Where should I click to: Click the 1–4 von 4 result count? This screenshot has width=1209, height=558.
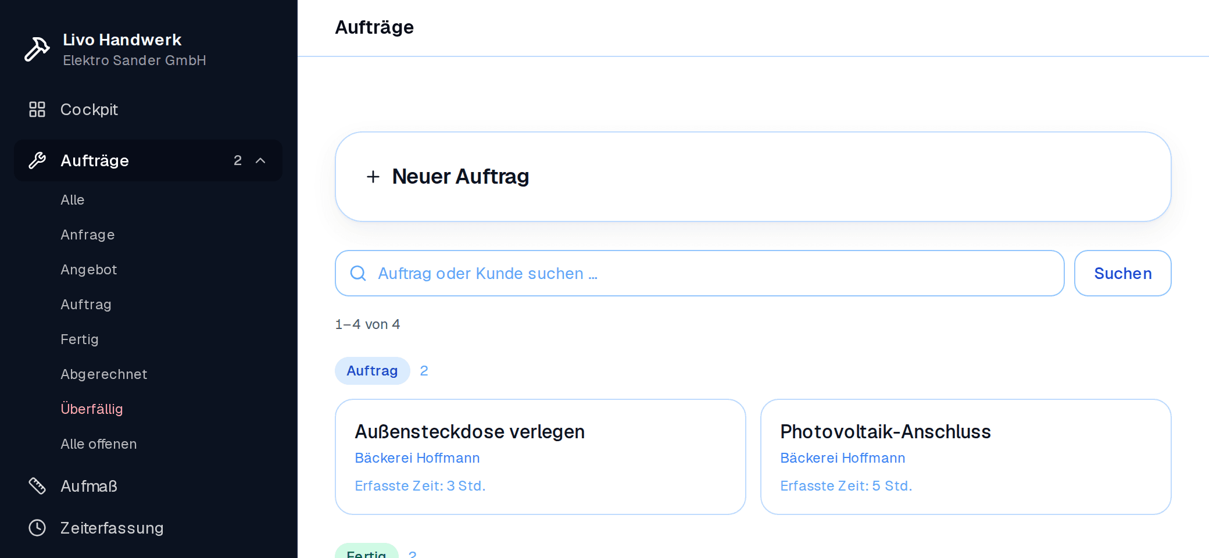[367, 324]
